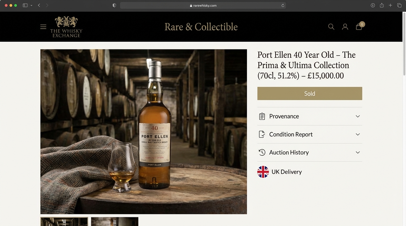Image resolution: width=406 pixels, height=226 pixels.
Task: Click the Sold button
Action: click(310, 93)
